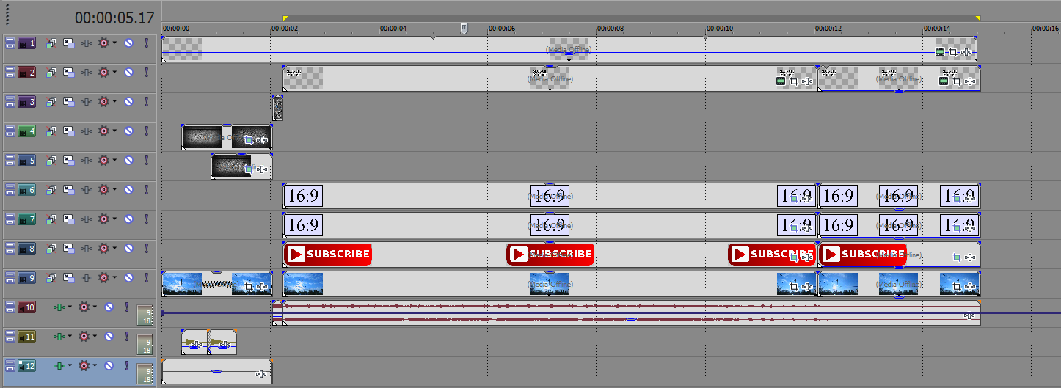The height and width of the screenshot is (388, 1061).
Task: Mute video track 9
Action: click(x=128, y=278)
